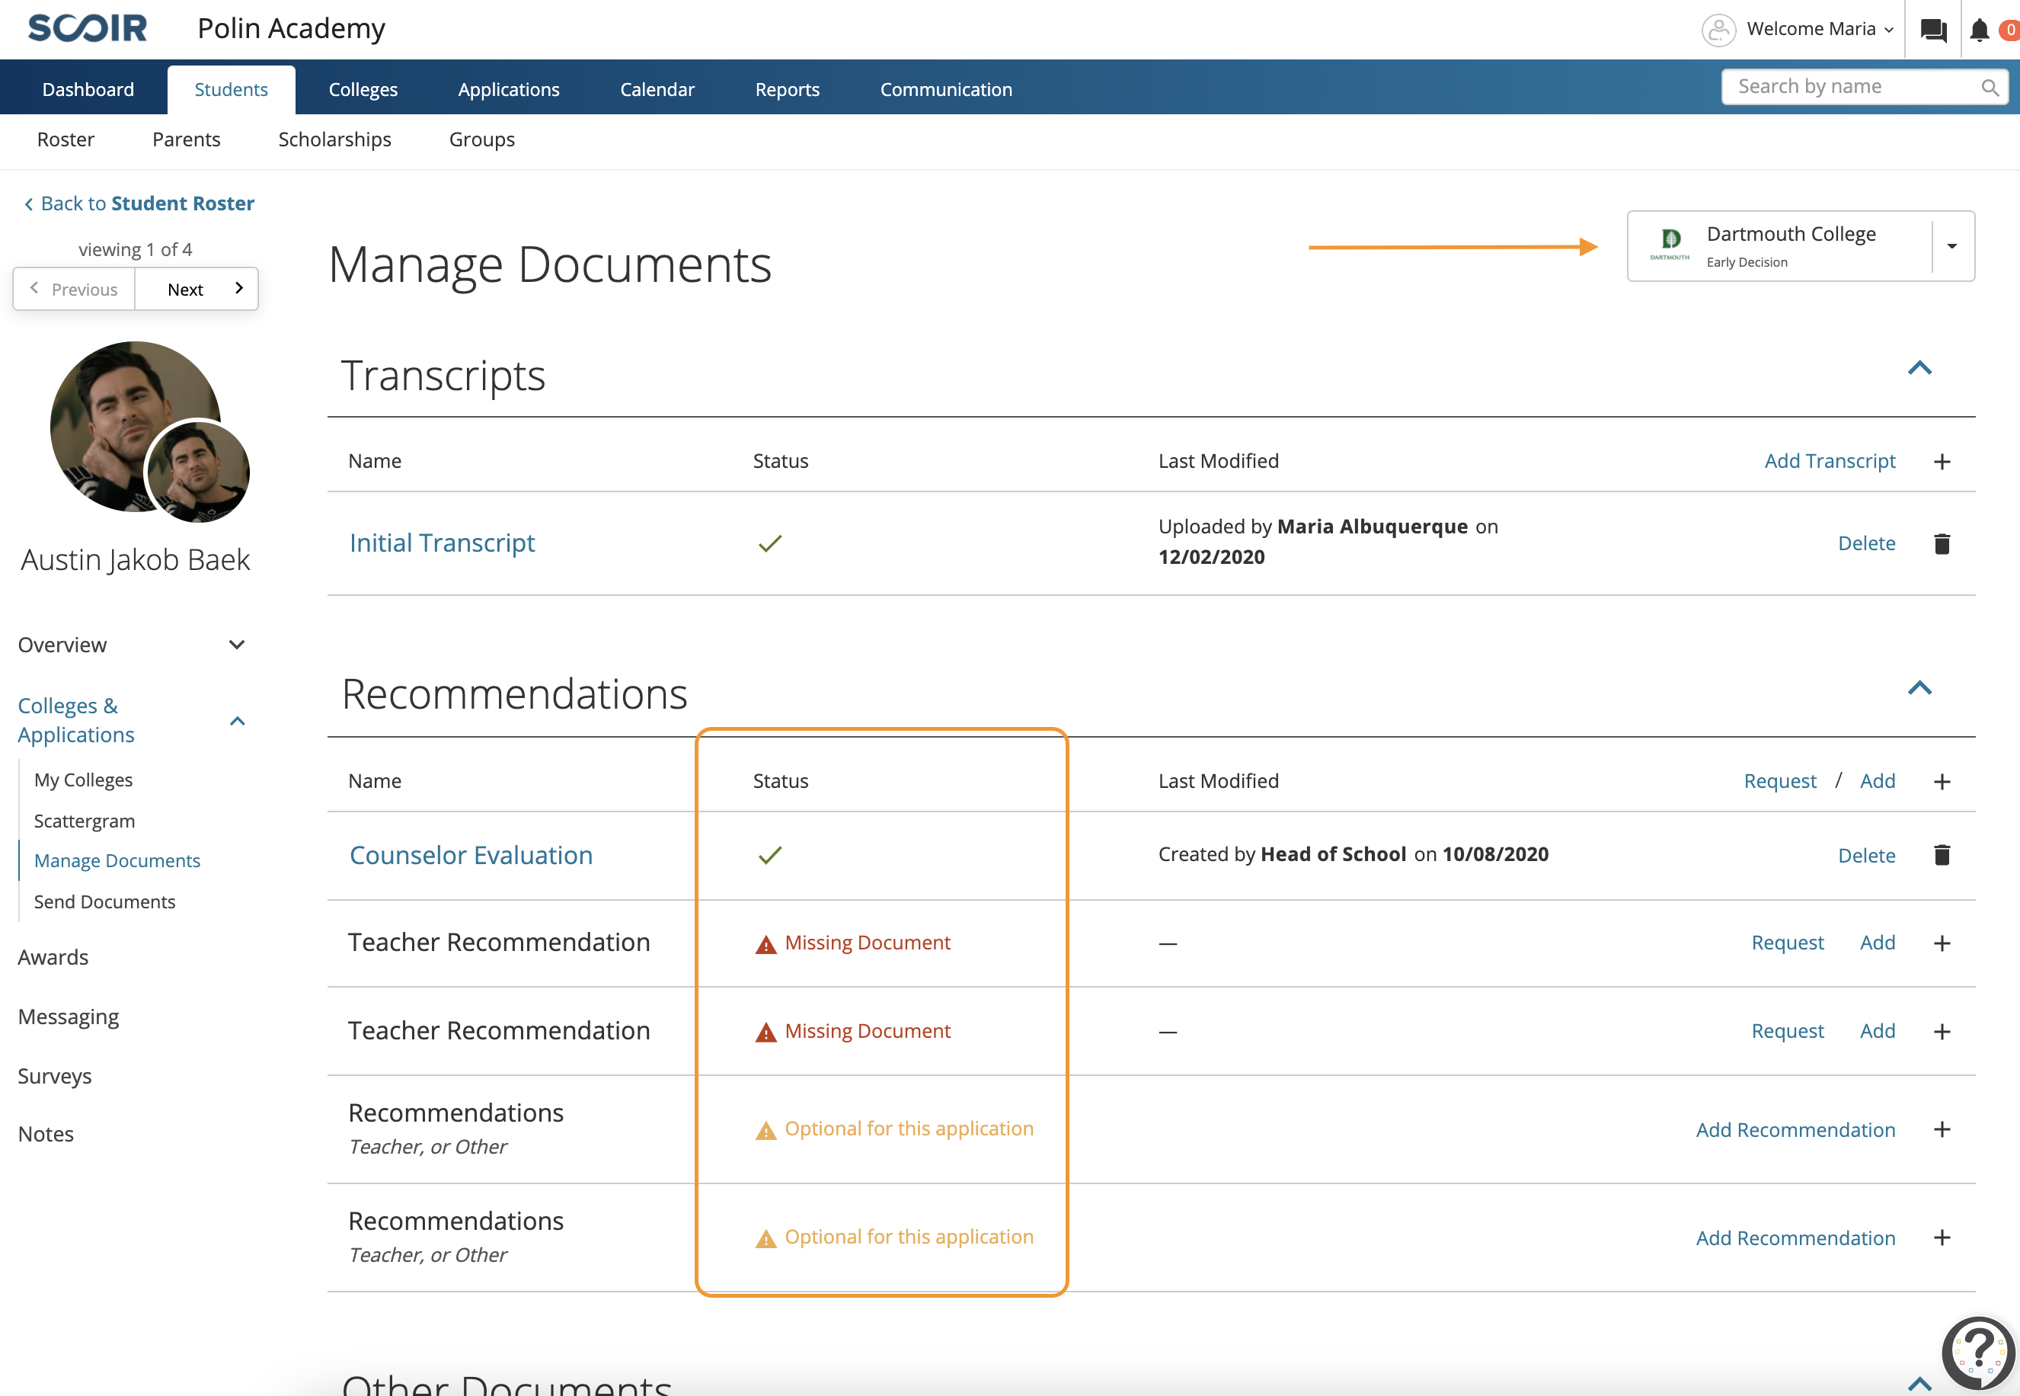Open the Reports tab
The width and height of the screenshot is (2020, 1396).
coord(788,90)
